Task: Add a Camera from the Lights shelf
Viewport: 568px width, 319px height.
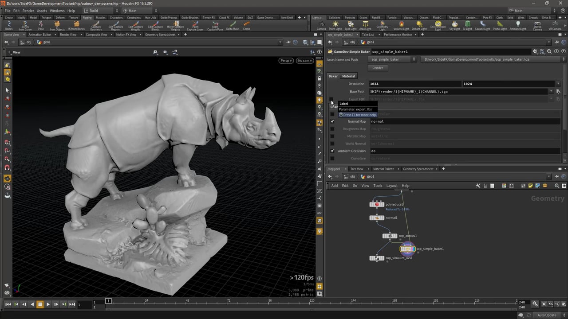Action: 321,25
